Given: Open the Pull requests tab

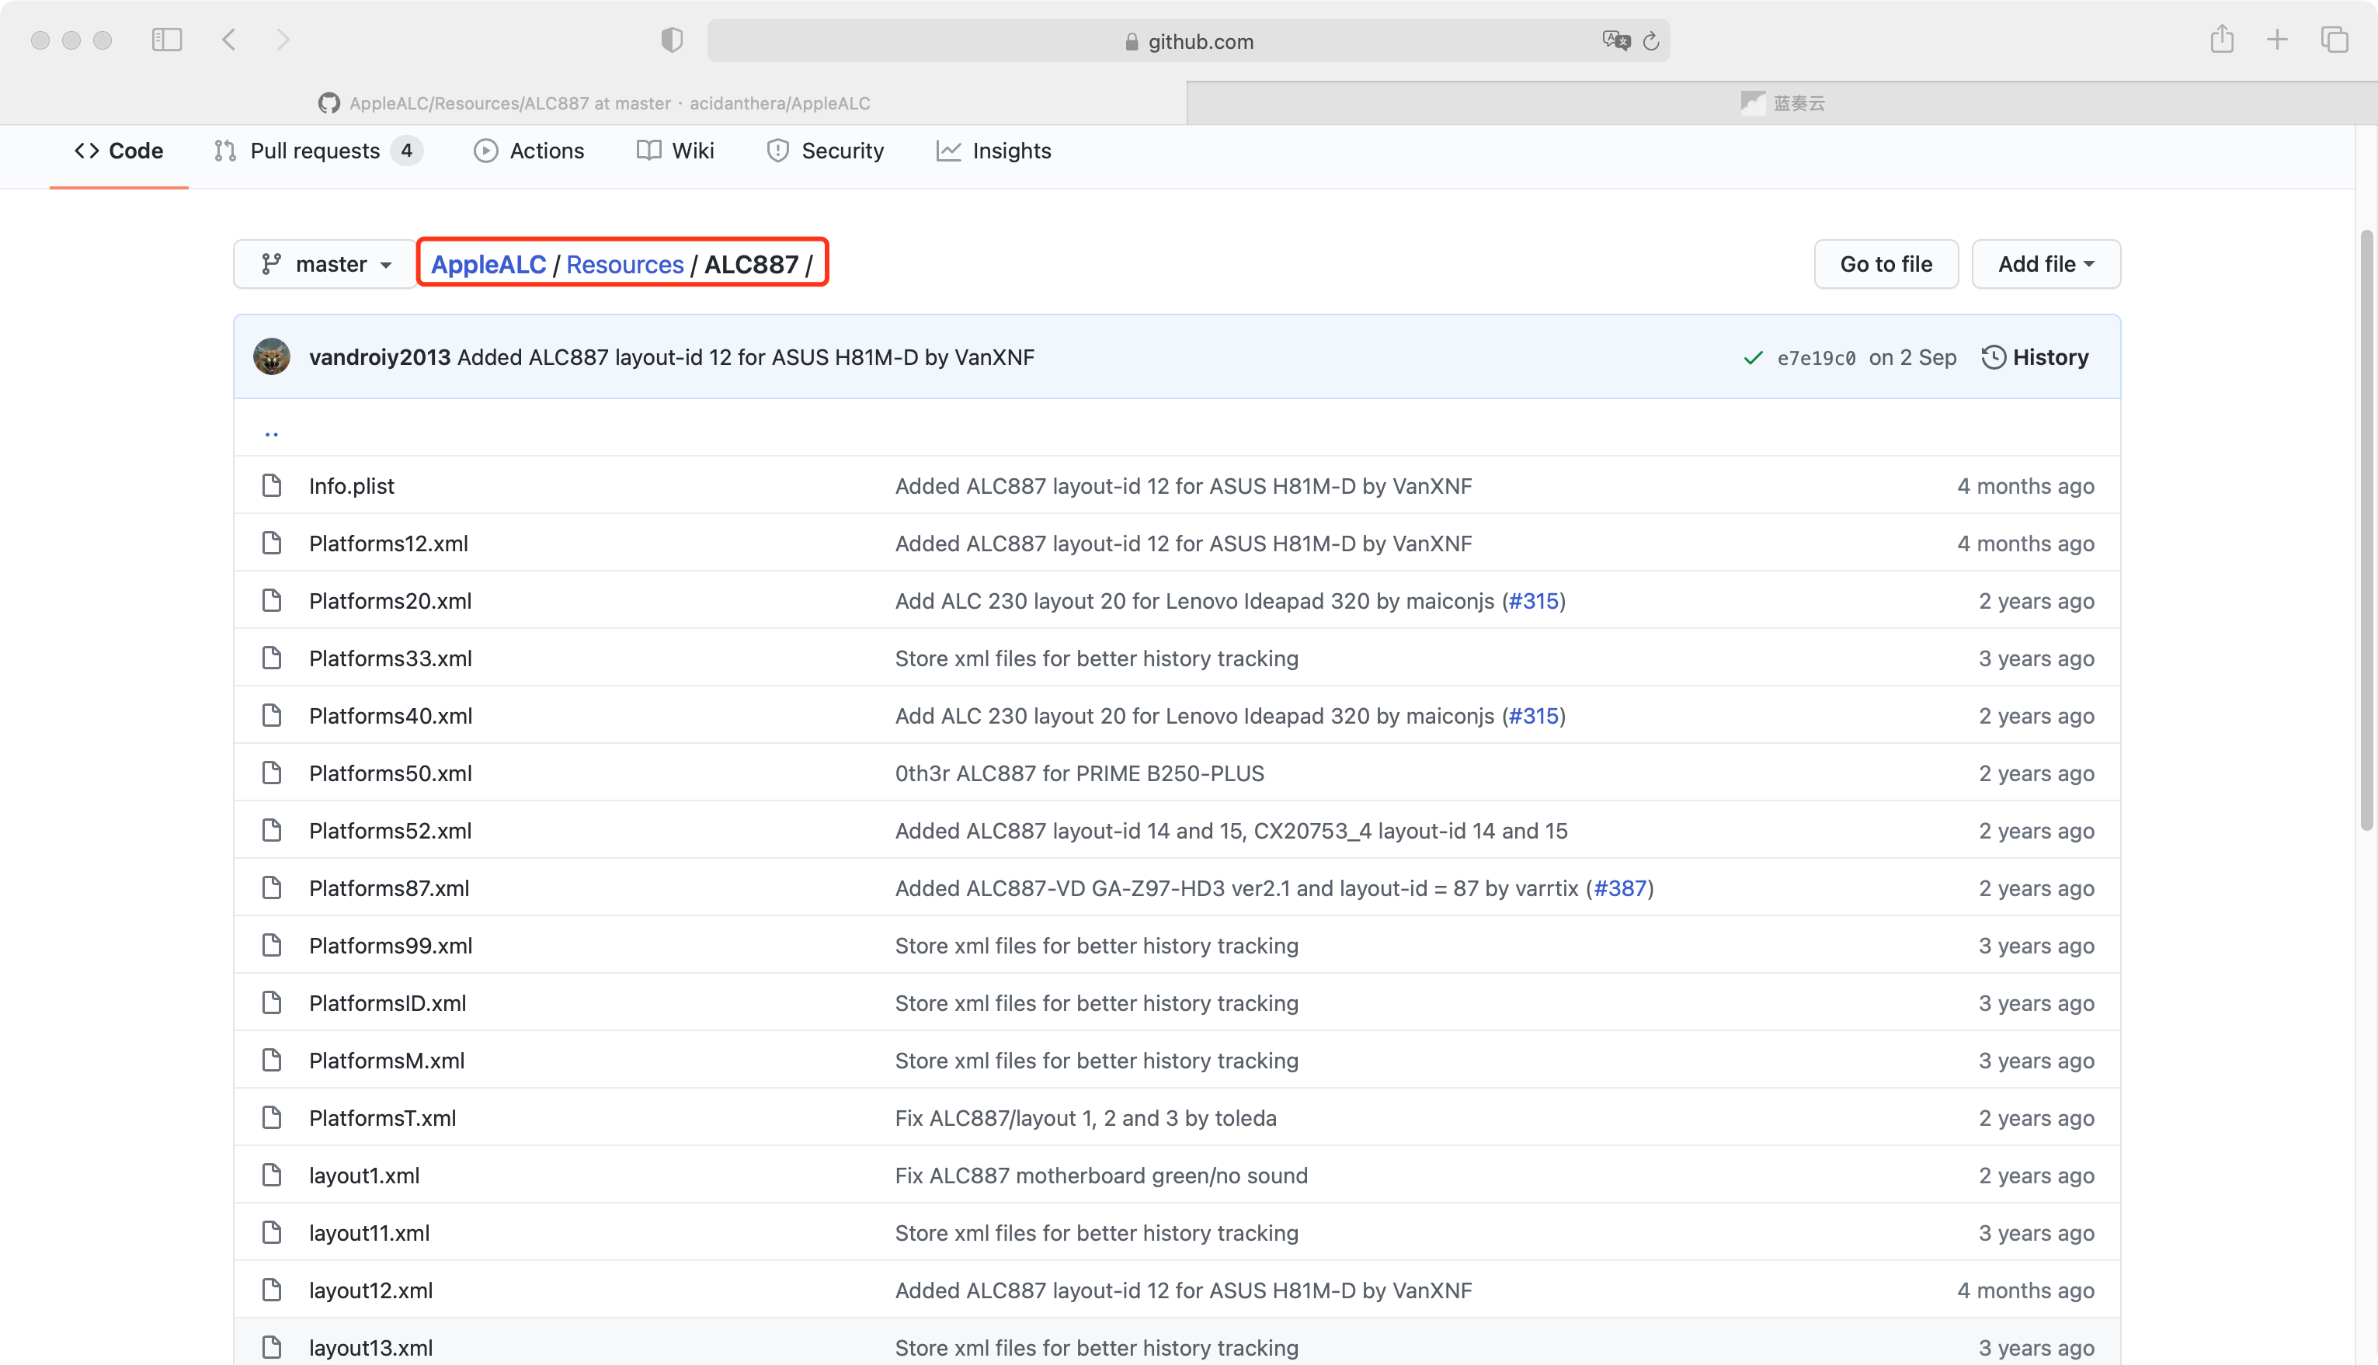Looking at the screenshot, I should (318, 151).
